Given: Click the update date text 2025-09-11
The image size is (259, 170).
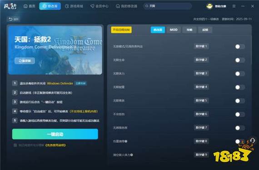Looking at the screenshot, I should coord(244,19).
